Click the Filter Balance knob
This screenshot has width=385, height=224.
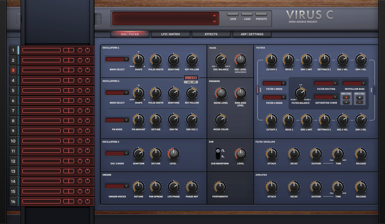coord(300,93)
